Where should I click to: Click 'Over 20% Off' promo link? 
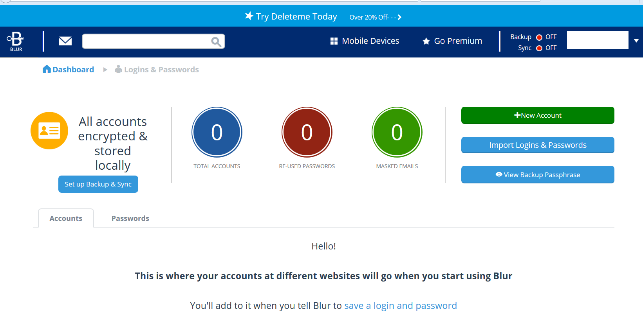(x=375, y=17)
